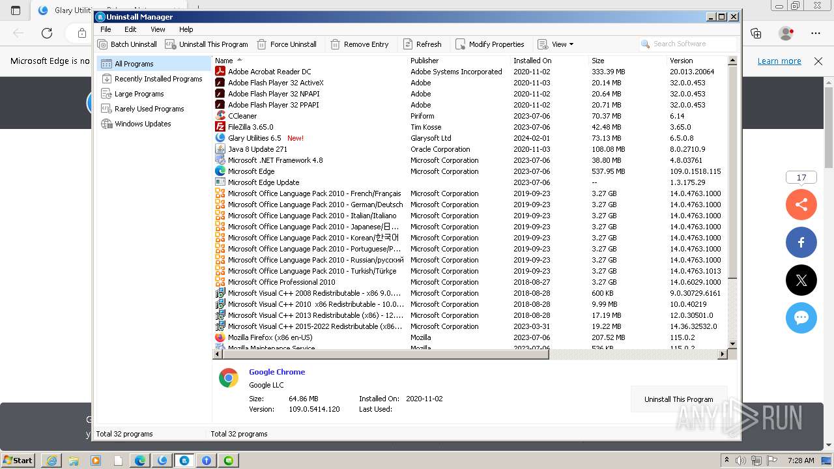Select Visual C++ 2015-2022 Redistributable row
The height and width of the screenshot is (469, 834).
coord(470,326)
